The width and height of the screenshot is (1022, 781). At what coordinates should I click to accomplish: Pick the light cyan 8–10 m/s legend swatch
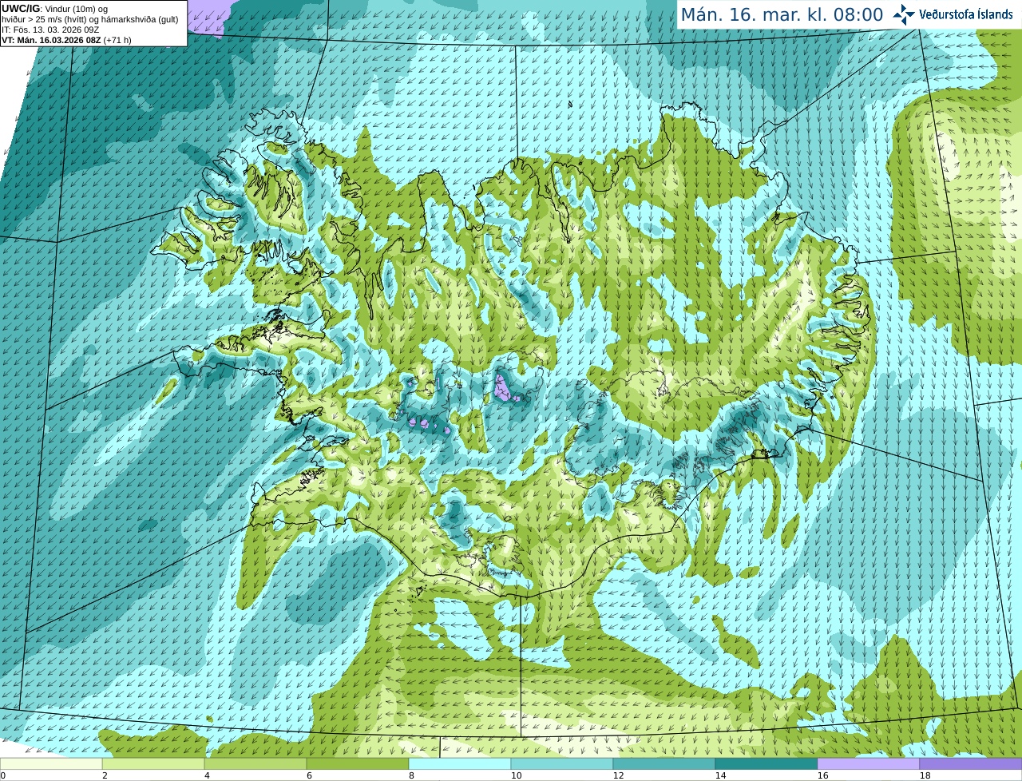[x=460, y=764]
